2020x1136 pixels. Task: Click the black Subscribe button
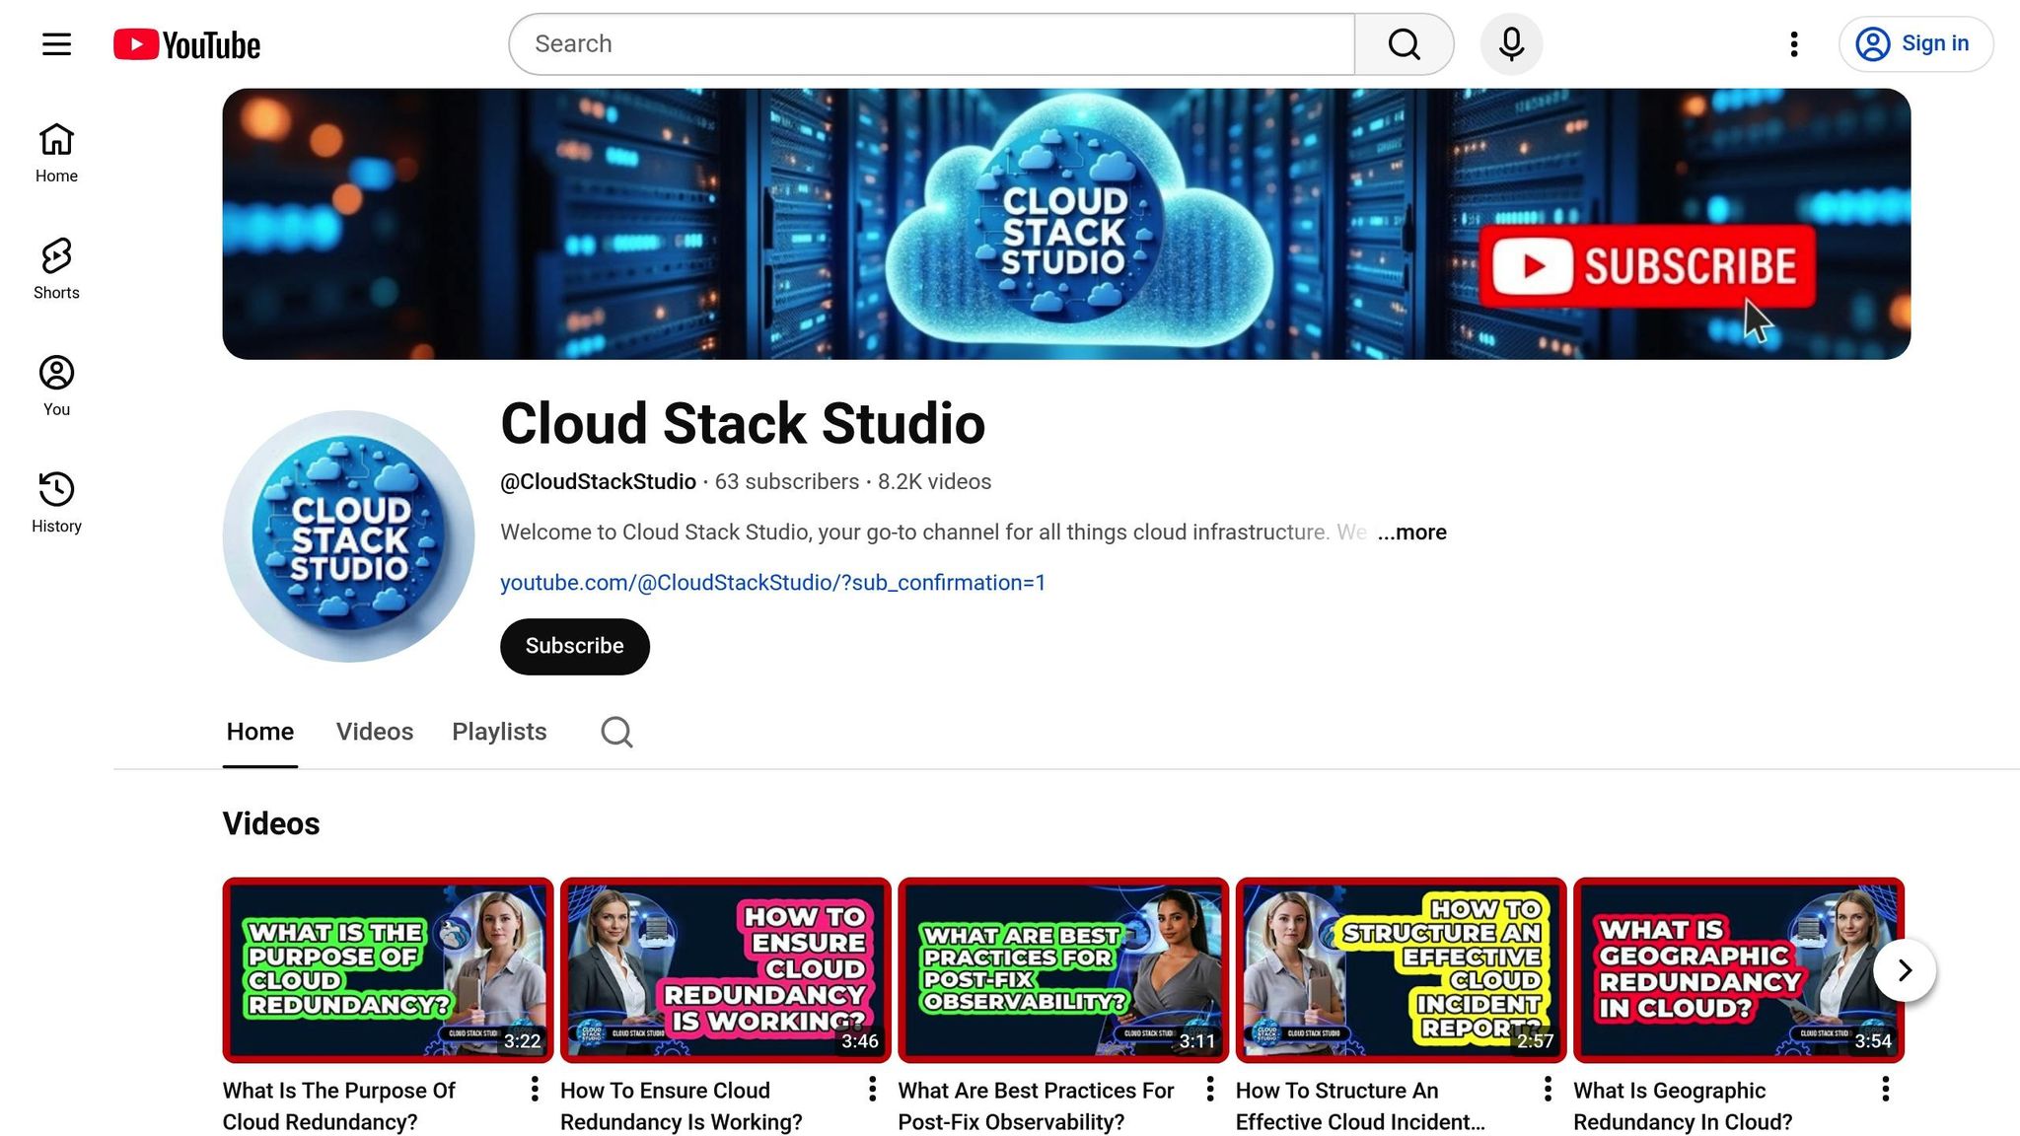(574, 646)
